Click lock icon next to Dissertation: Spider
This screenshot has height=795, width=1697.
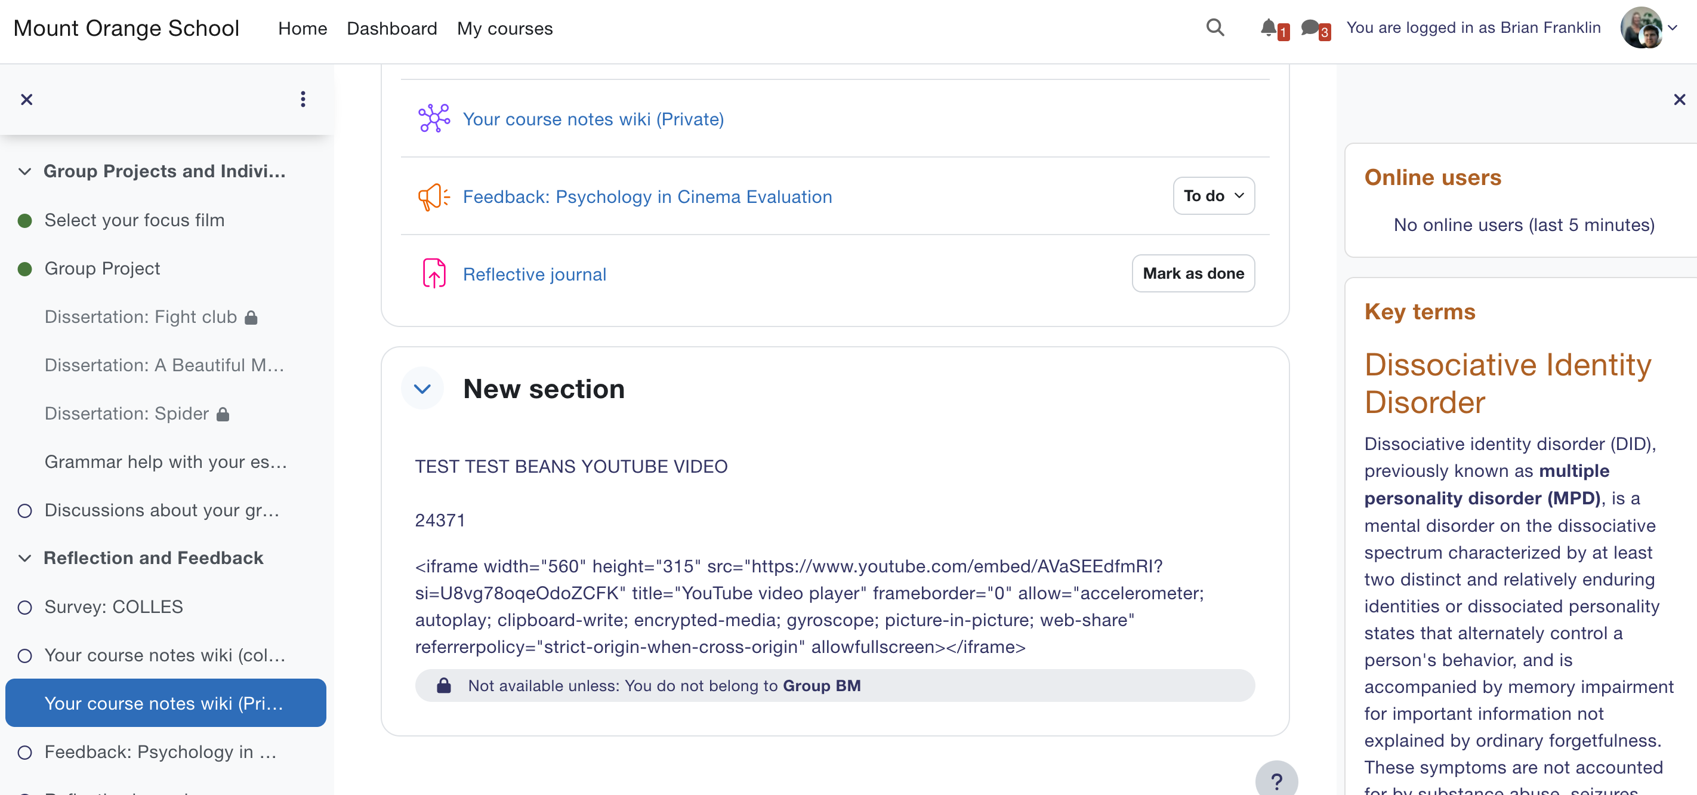[223, 414]
